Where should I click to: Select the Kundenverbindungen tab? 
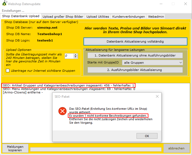pos(128,17)
